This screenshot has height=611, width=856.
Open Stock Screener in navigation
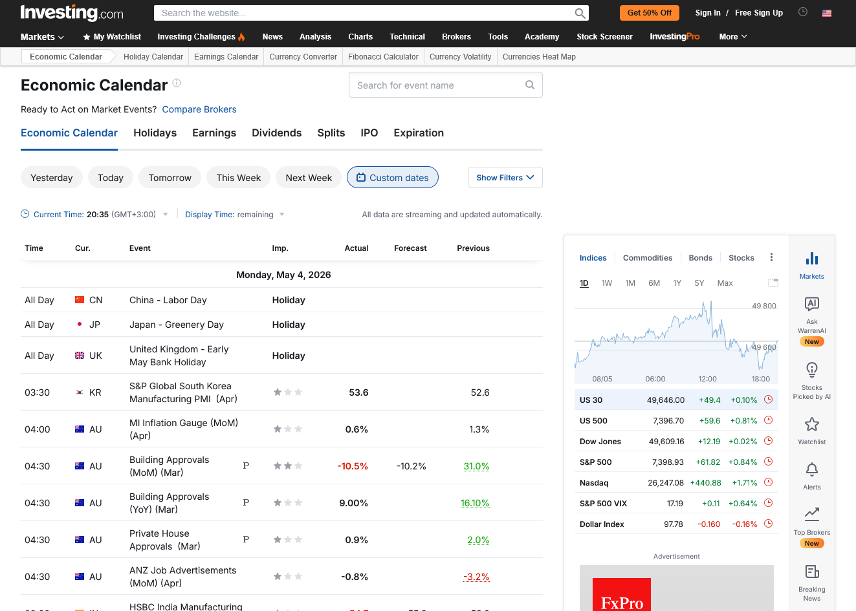[605, 37]
